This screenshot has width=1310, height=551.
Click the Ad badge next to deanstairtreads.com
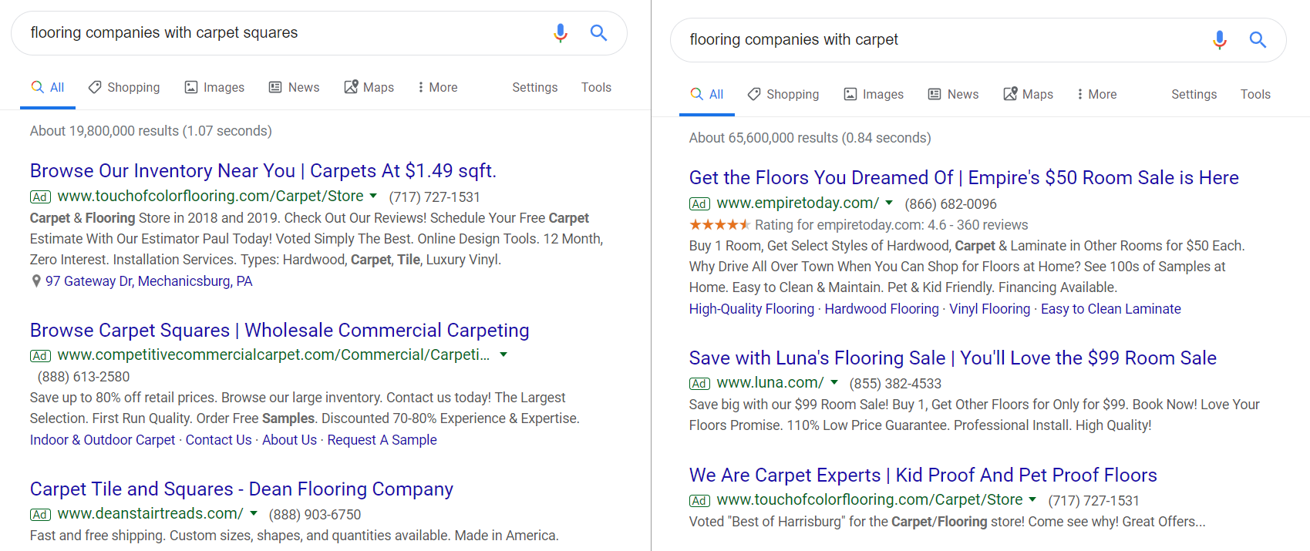(x=41, y=515)
